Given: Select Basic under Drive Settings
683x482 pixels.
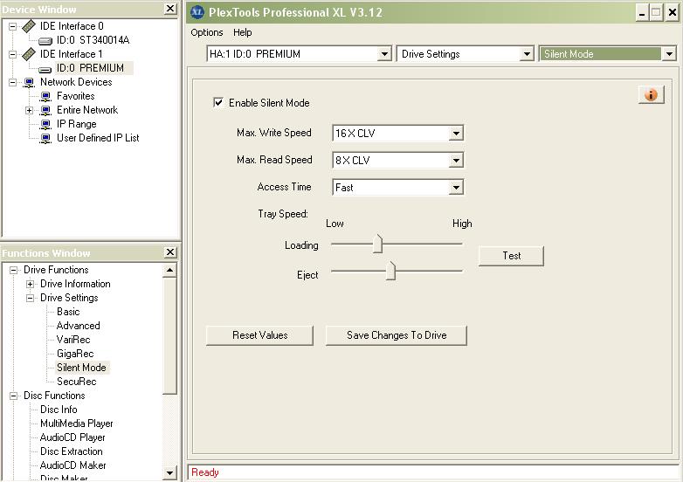Looking at the screenshot, I should pos(68,312).
